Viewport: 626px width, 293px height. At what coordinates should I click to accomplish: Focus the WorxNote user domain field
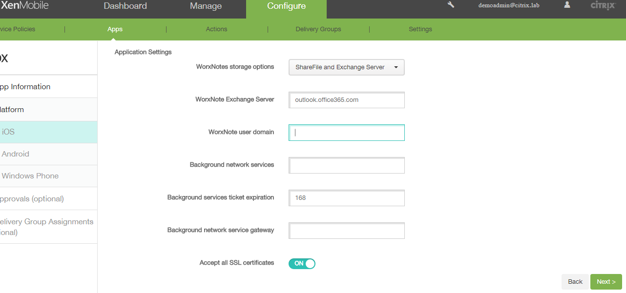point(346,133)
